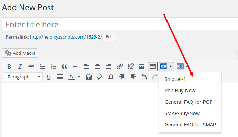Insert a special character (Omega)
238x137 pixels.
[x=111, y=77]
